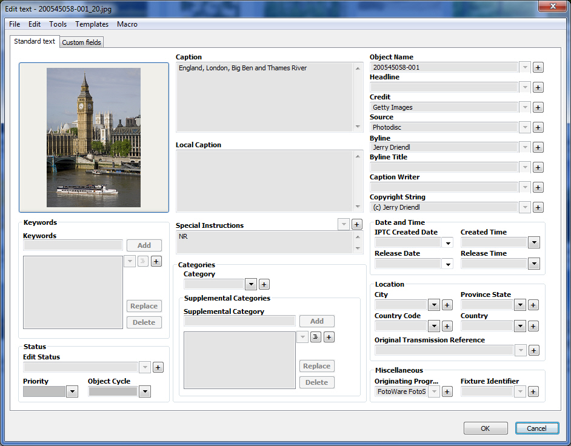
Task: Switch to the Custom fields tab
Action: 81,42
